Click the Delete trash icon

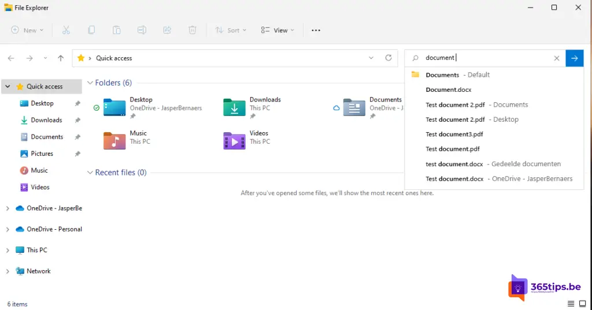pos(193,30)
